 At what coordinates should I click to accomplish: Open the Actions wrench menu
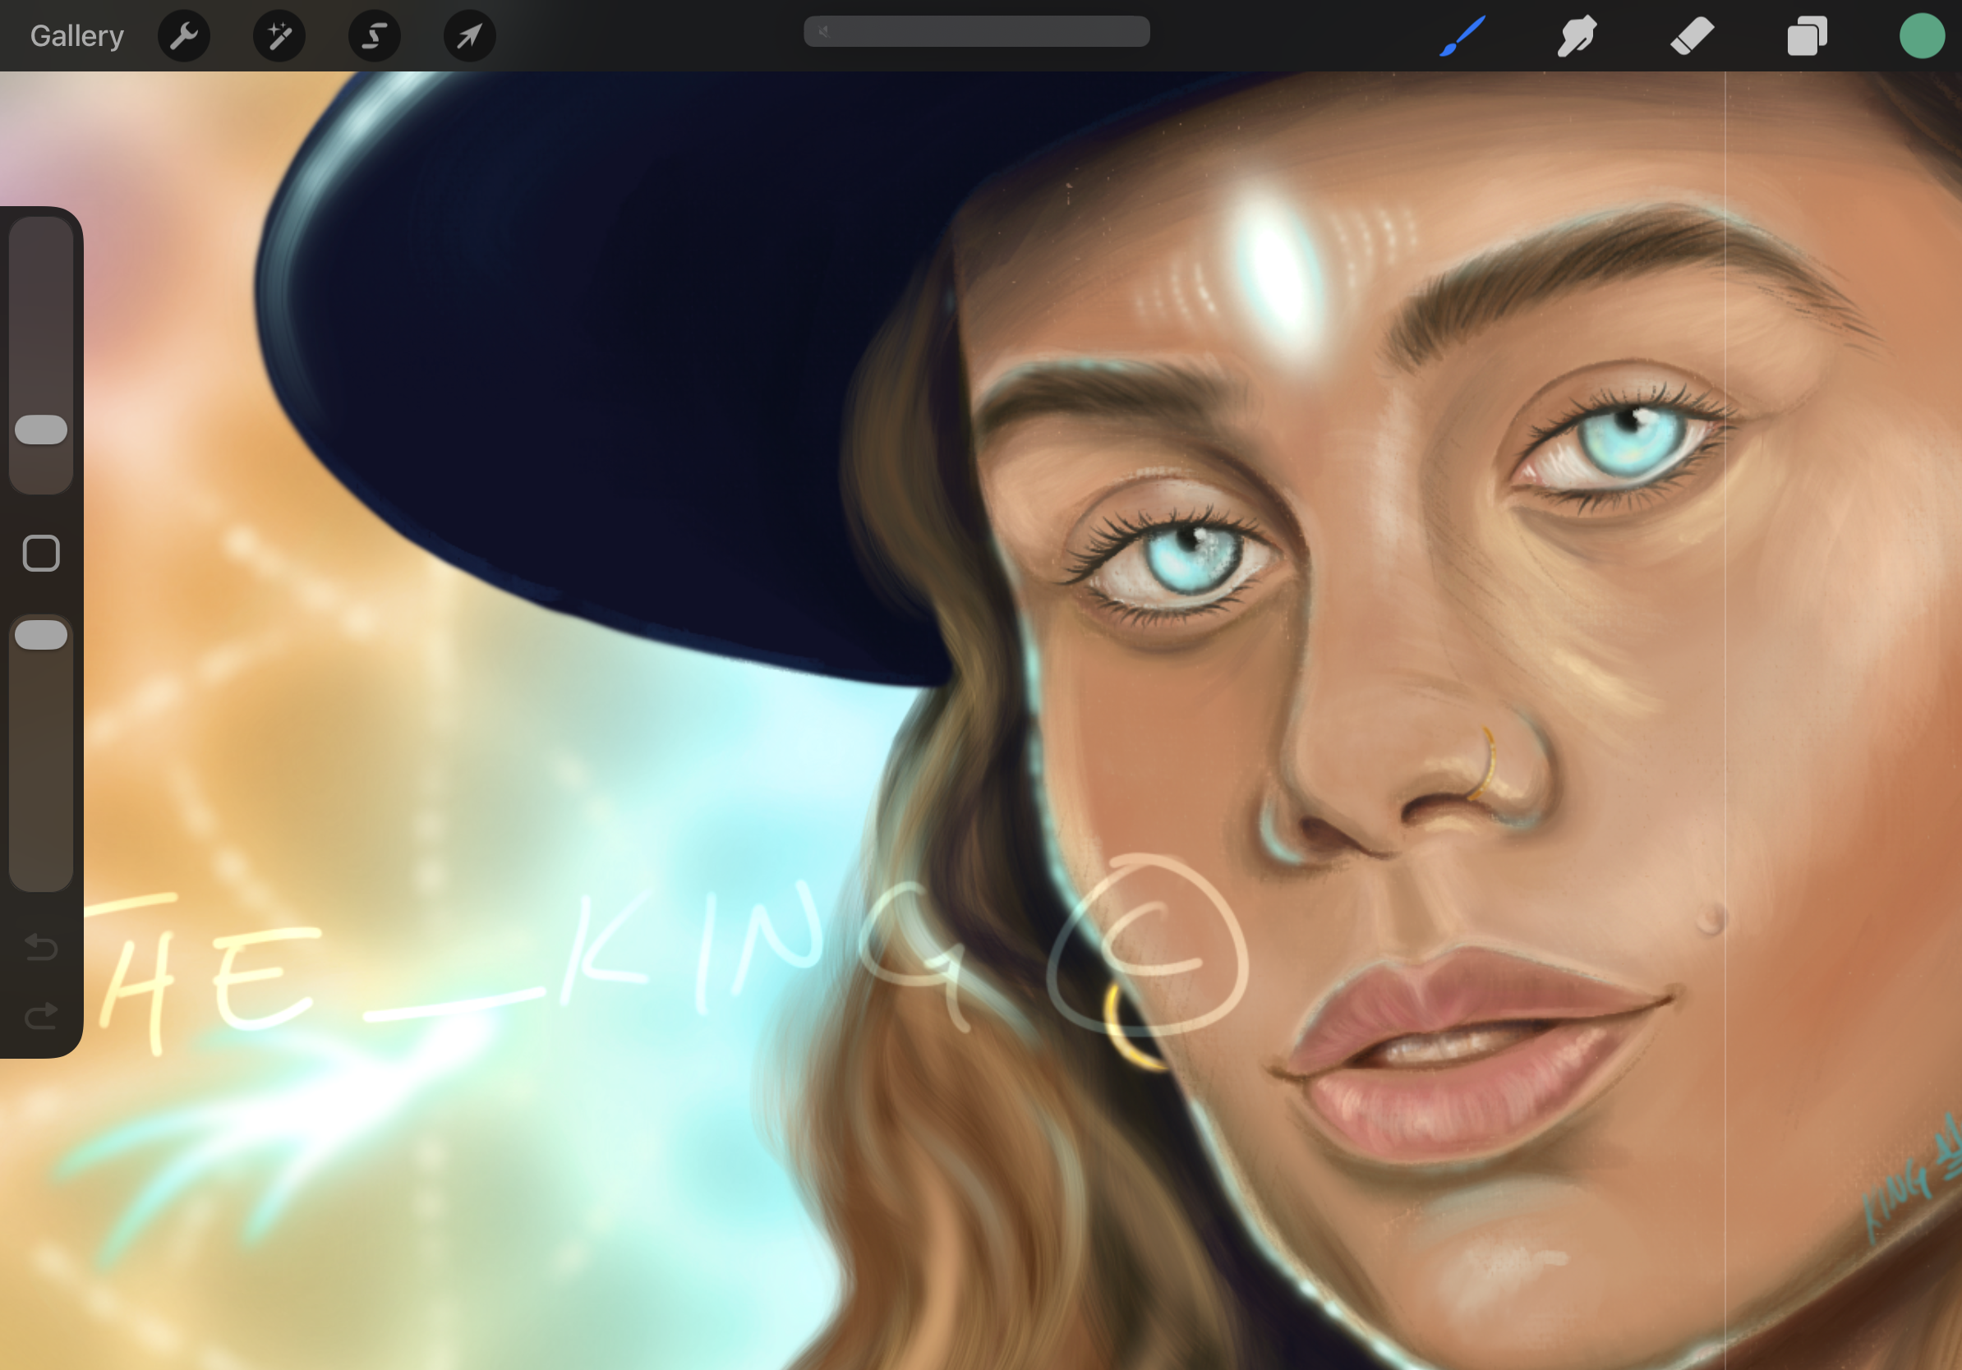[x=184, y=36]
